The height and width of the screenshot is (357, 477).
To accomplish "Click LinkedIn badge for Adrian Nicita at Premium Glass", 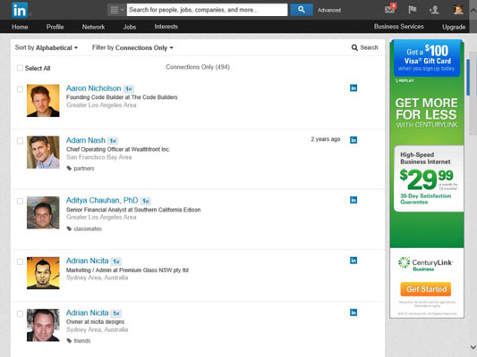I will (353, 261).
